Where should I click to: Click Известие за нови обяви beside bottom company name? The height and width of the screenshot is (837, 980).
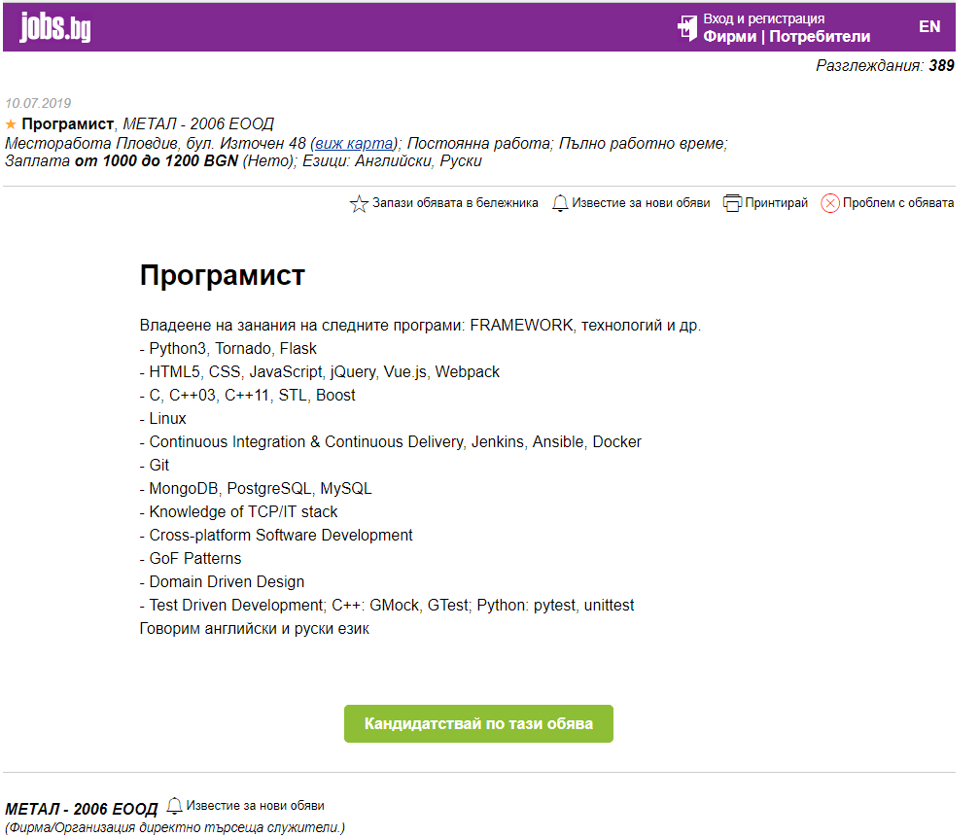pos(255,806)
